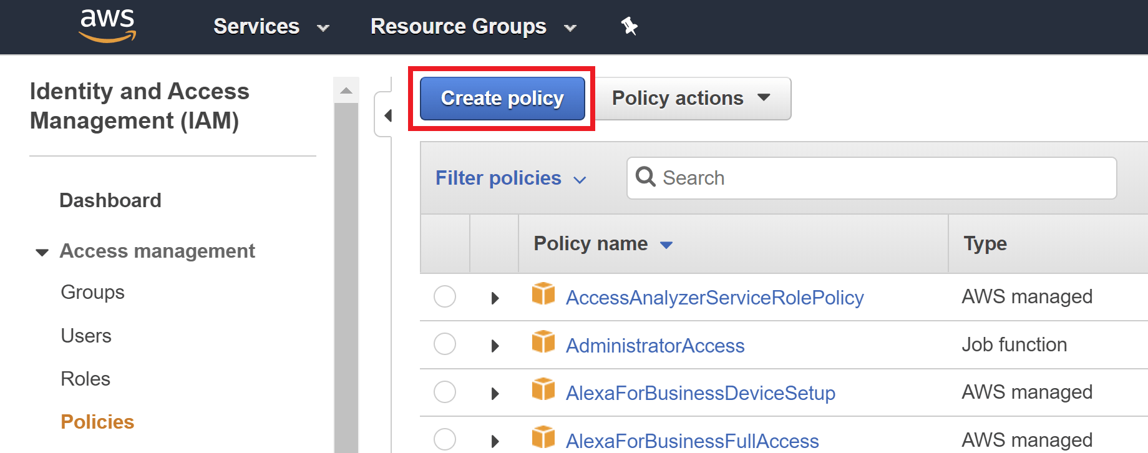The height and width of the screenshot is (453, 1148).
Task: Open the AdministratorAccess policy link
Action: click(x=655, y=346)
